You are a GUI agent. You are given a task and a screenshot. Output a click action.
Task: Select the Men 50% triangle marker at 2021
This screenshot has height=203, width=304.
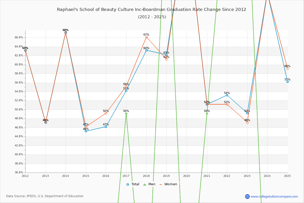click(207, 113)
